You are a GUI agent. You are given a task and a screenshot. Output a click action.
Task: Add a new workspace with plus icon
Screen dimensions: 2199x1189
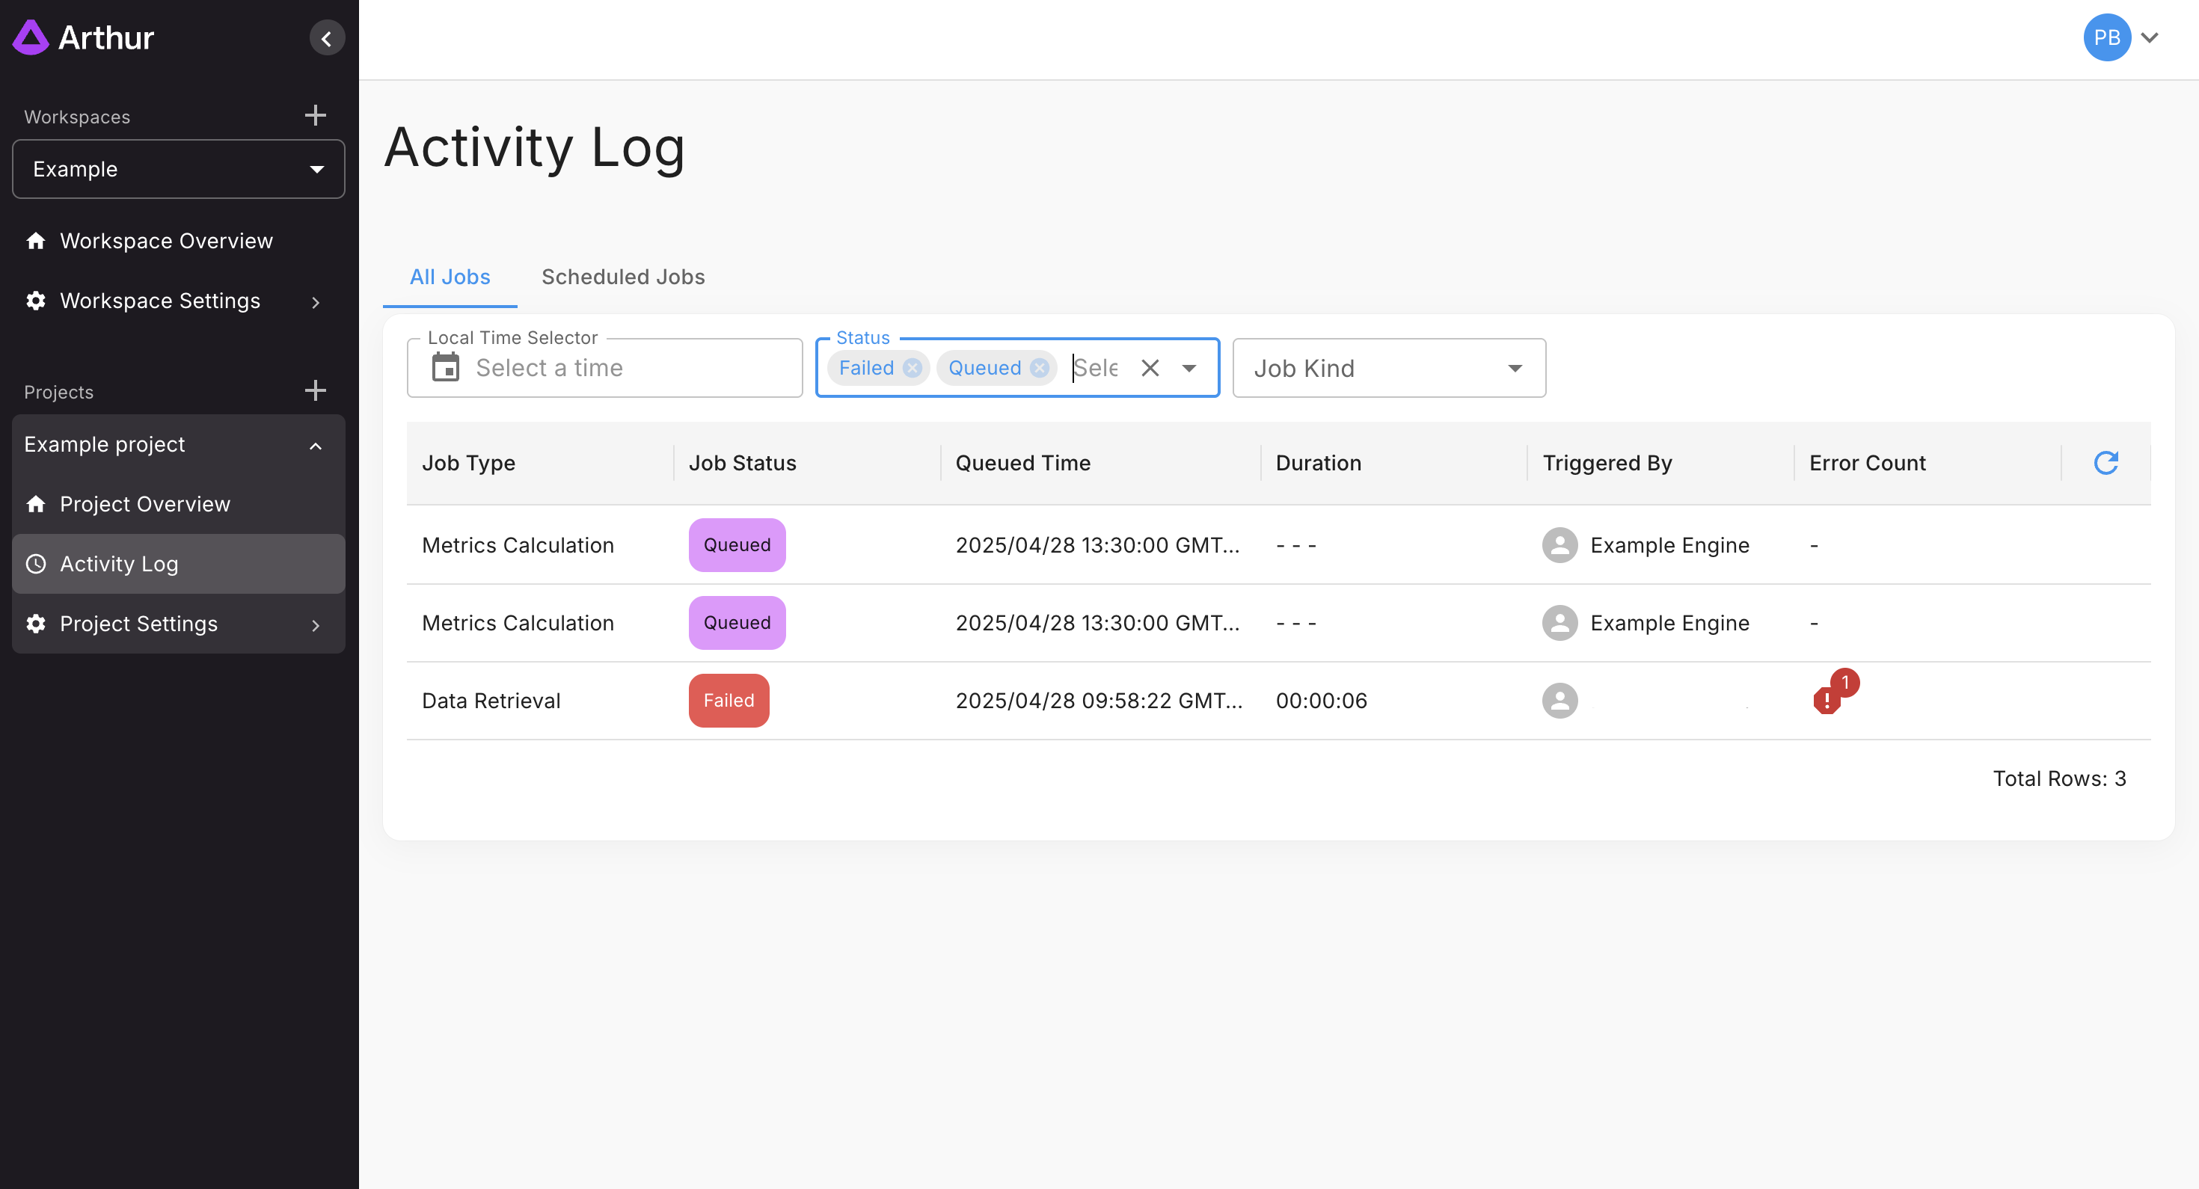[315, 115]
